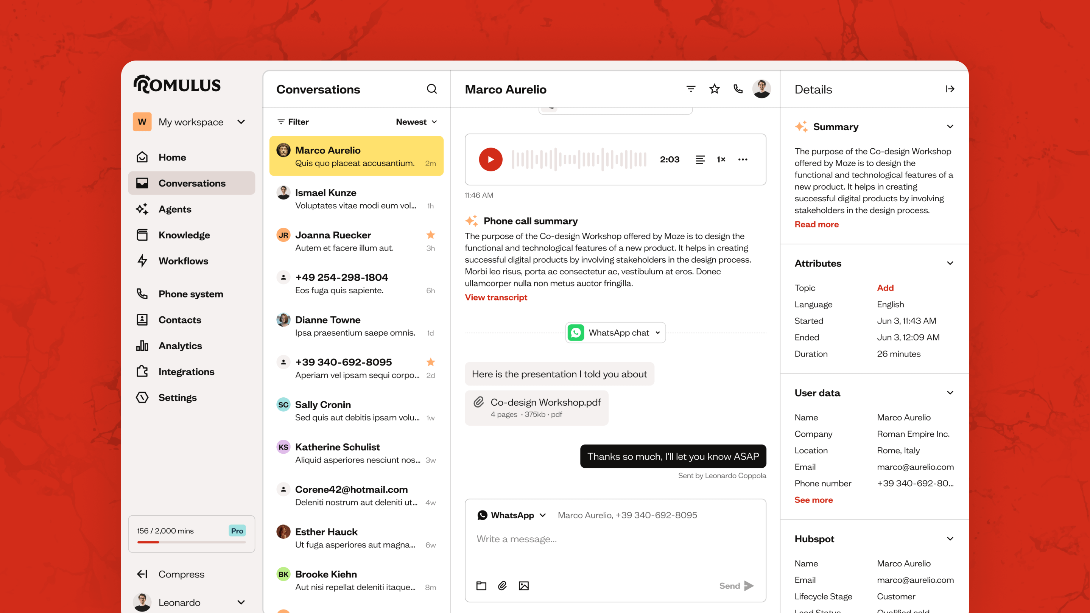Viewport: 1090px width, 613px height.
Task: Open the WhatsApp channel selector in the composer
Action: [511, 515]
